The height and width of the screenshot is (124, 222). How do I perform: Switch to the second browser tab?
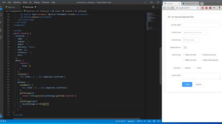(190, 4)
